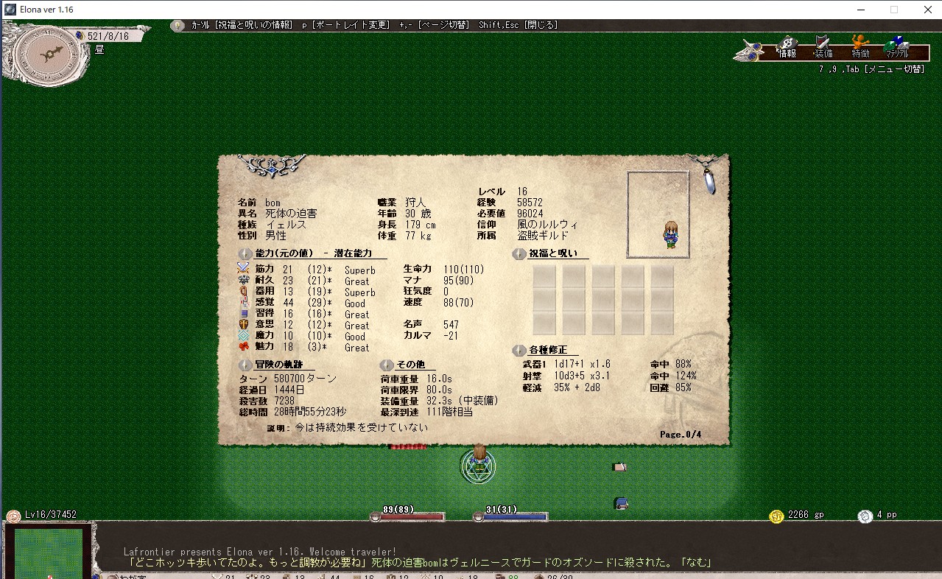Click the Page.0/4 indicator
This screenshot has height=579, width=942.
pyautogui.click(x=681, y=435)
